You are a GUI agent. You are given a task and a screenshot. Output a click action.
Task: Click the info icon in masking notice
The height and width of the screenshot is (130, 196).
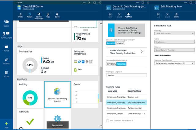111,30
